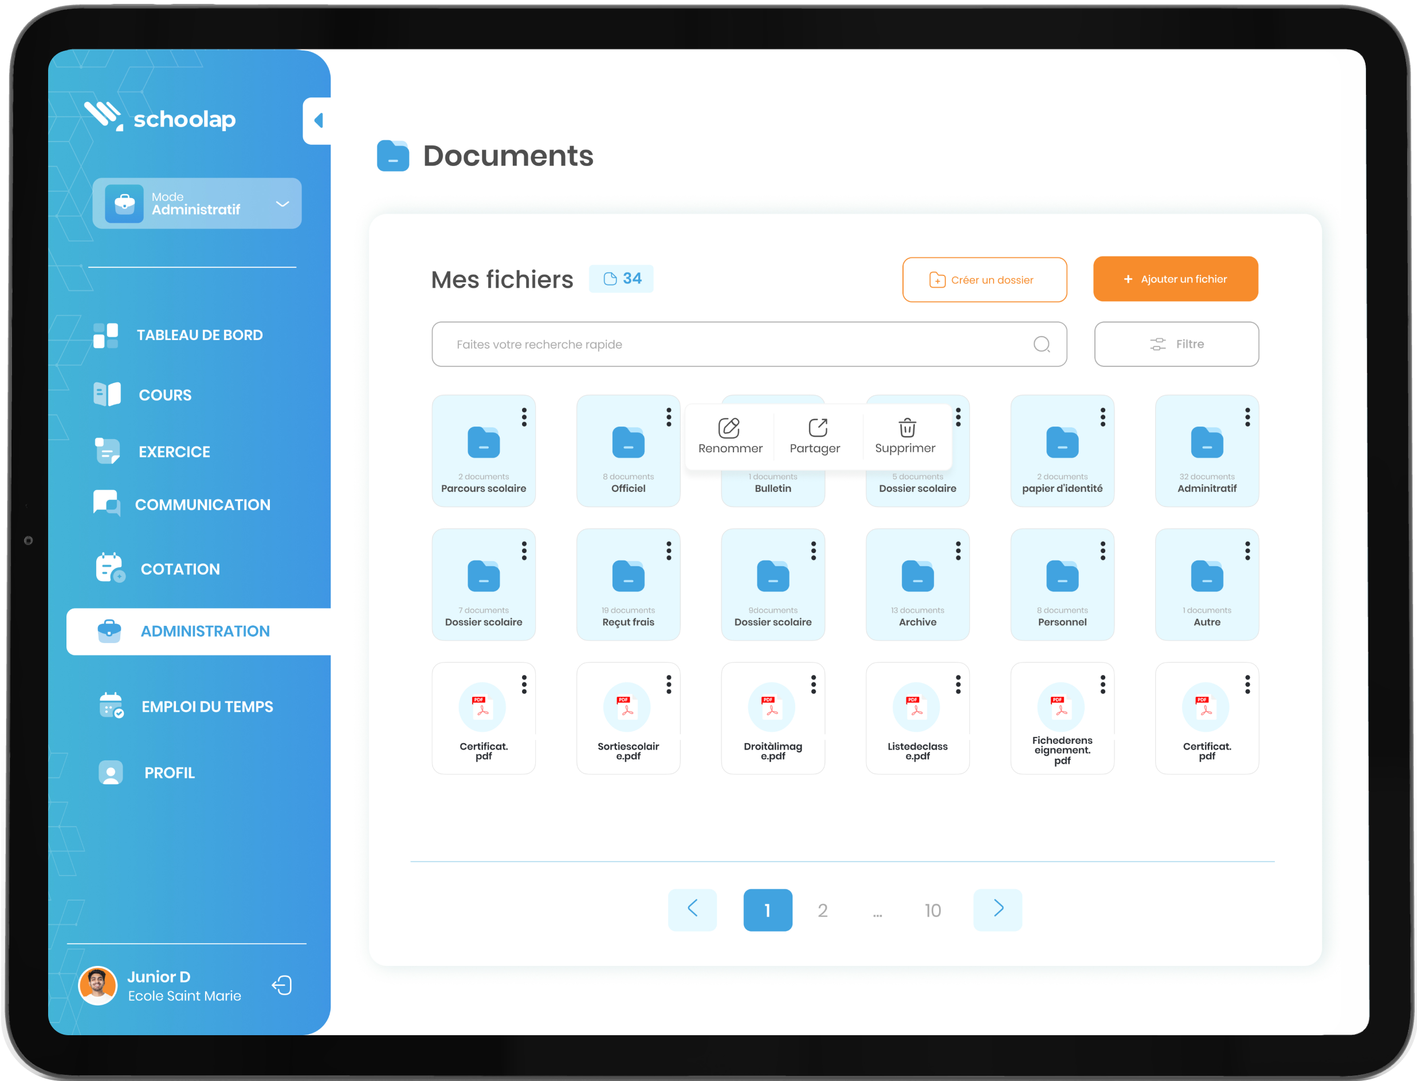
Task: Open the Tableau de bord menu item
Action: click(x=199, y=334)
